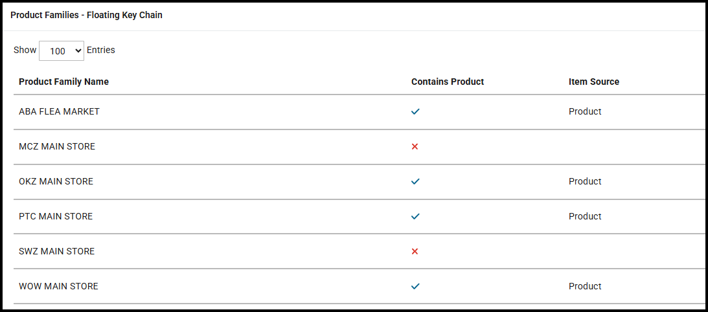Select the PTC MAIN STORE row name

point(56,216)
